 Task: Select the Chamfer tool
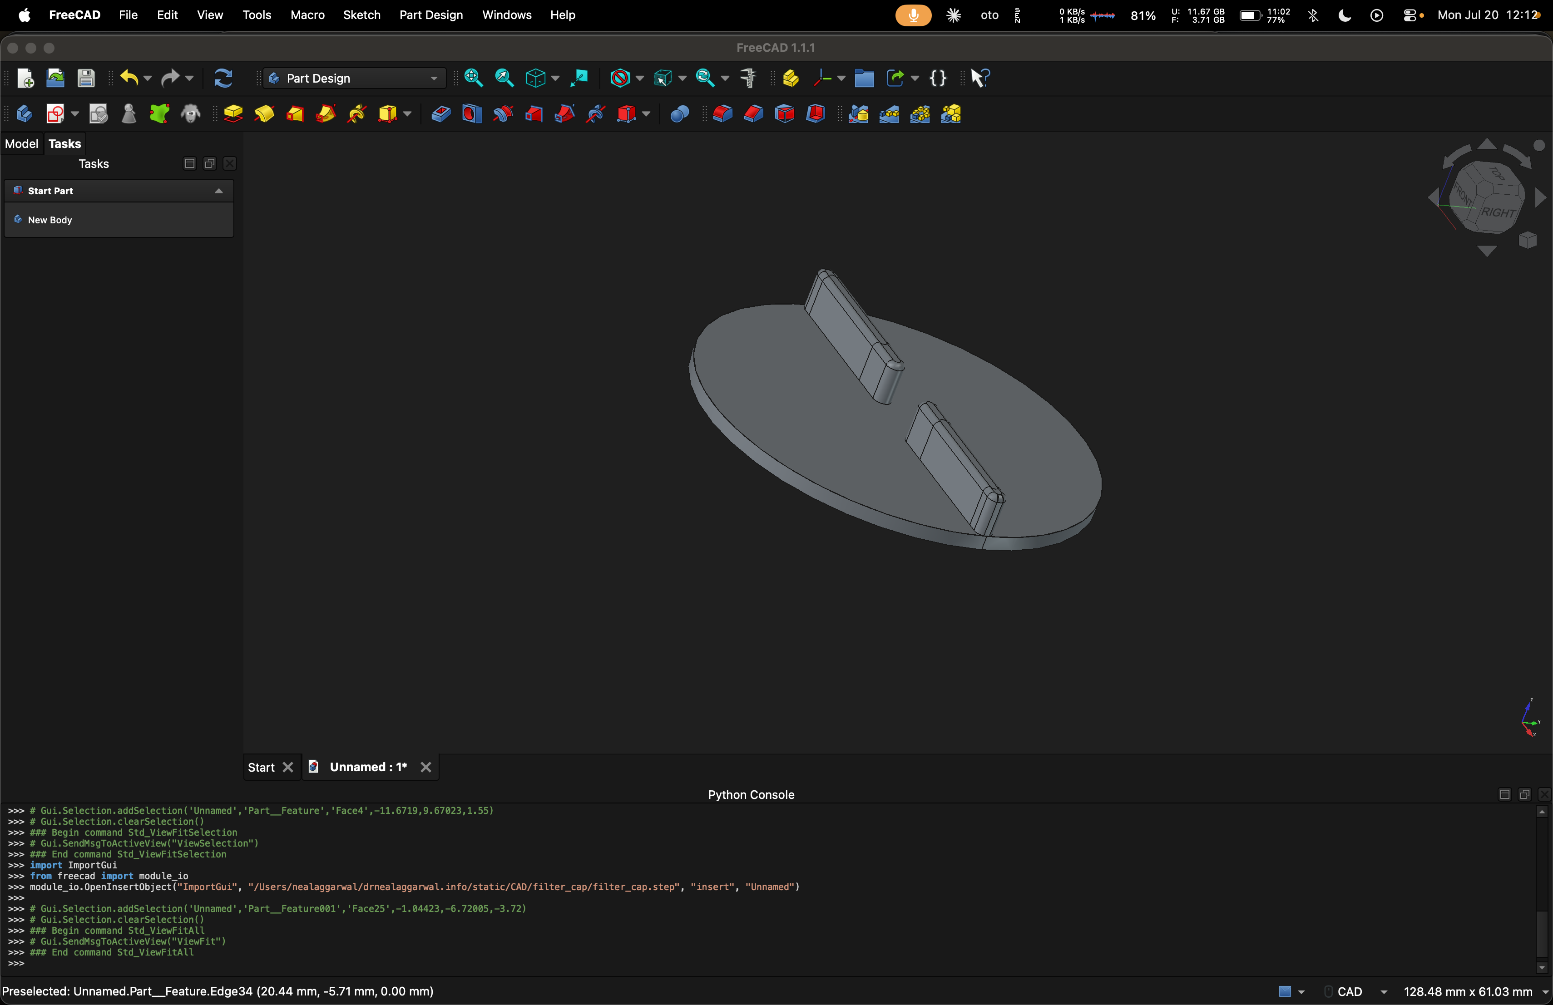click(x=754, y=114)
